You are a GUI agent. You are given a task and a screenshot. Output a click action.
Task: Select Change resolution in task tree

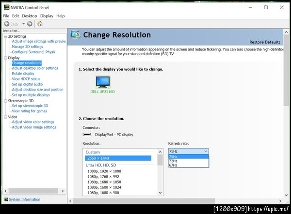[x=26, y=63]
